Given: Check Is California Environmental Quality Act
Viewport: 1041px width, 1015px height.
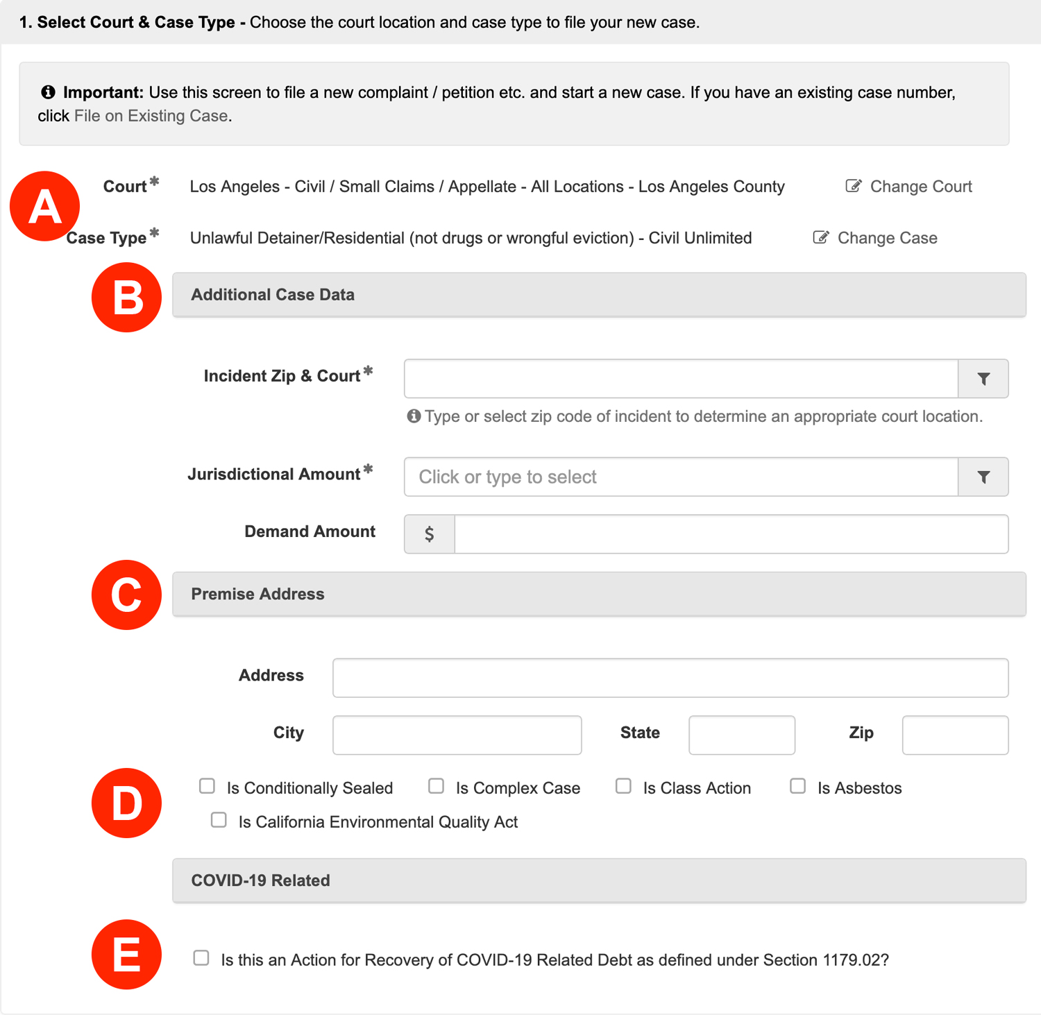Looking at the screenshot, I should pyautogui.click(x=219, y=820).
